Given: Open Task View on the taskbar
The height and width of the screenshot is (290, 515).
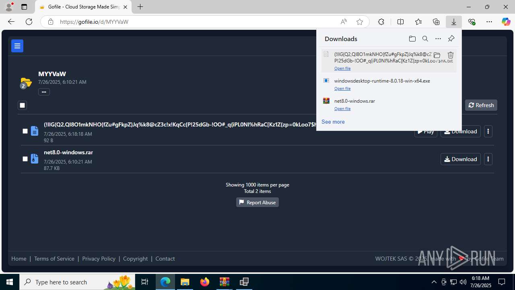Looking at the screenshot, I should 145,282.
